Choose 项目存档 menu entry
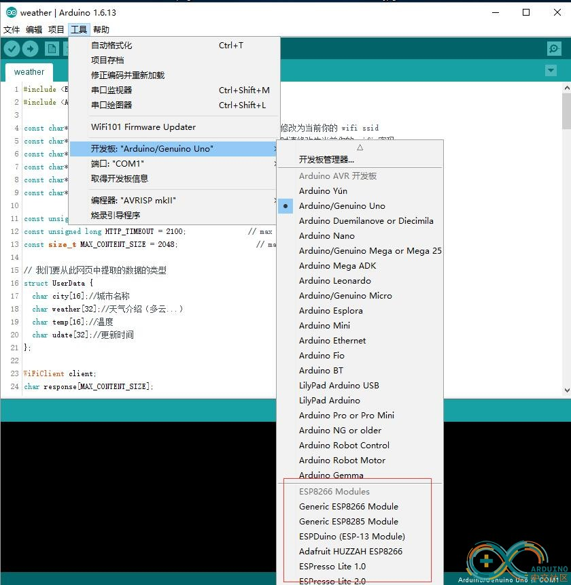 175,61
